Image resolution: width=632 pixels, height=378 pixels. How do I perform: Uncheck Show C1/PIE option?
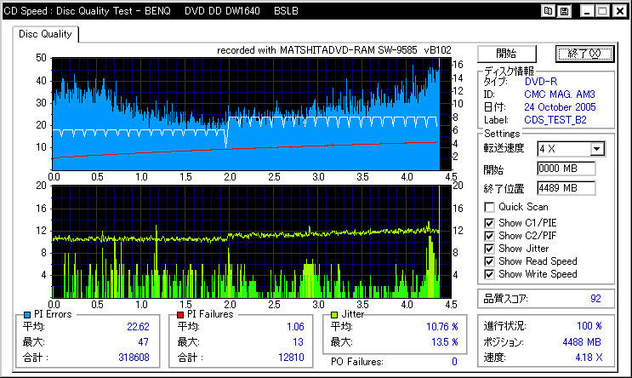(x=489, y=223)
